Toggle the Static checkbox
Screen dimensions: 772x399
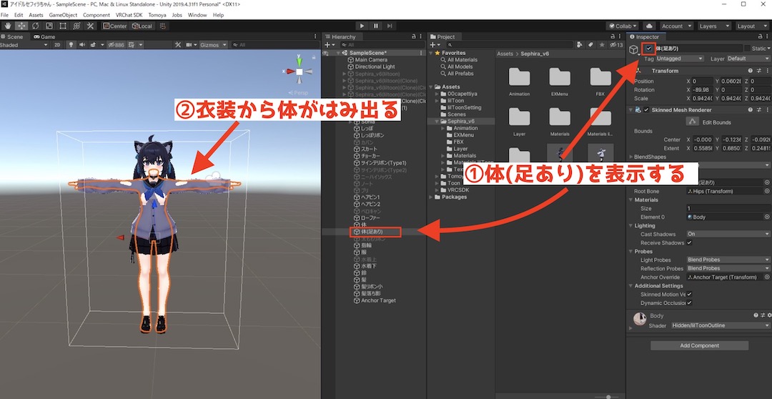coord(748,49)
